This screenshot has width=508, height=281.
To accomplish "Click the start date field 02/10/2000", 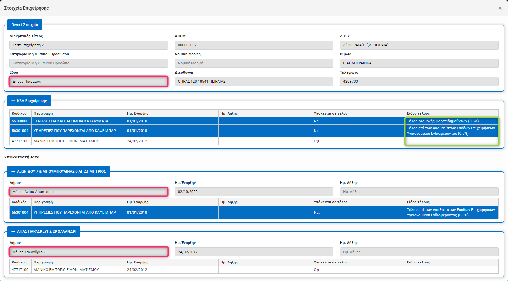I will 254,192.
